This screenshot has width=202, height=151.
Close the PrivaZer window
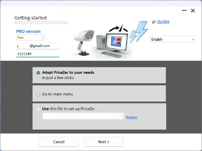193,10
